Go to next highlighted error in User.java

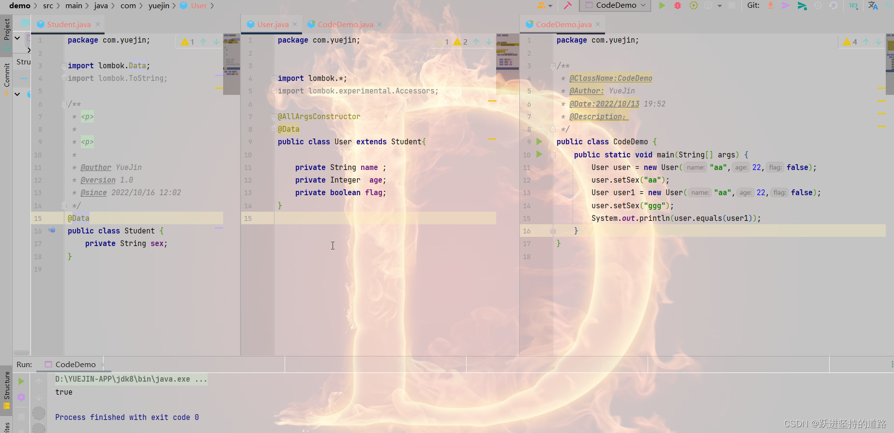[489, 42]
